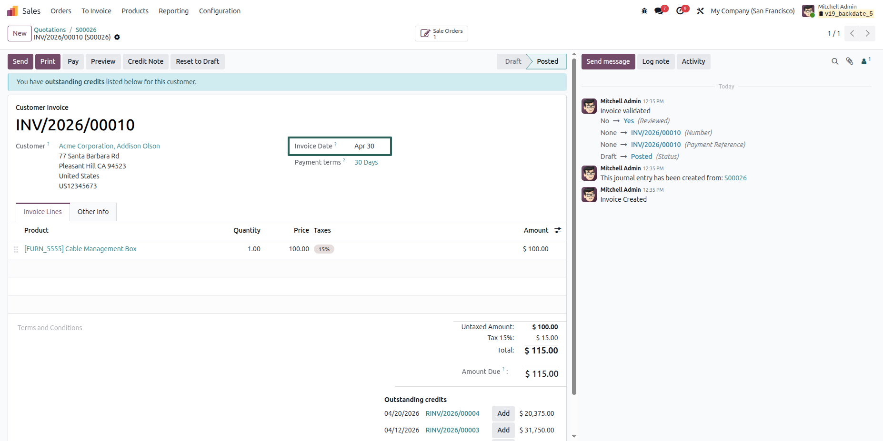Open the Configuration menu
Screen dimensions: 883x441
[220, 11]
